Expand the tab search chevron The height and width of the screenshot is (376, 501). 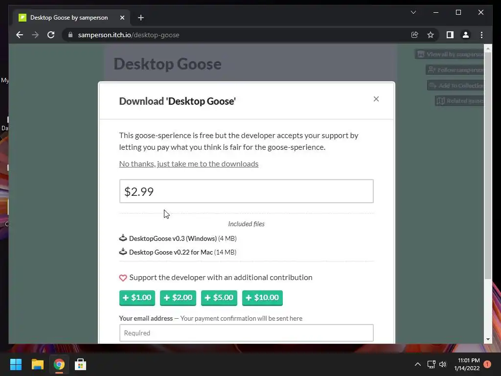click(413, 12)
